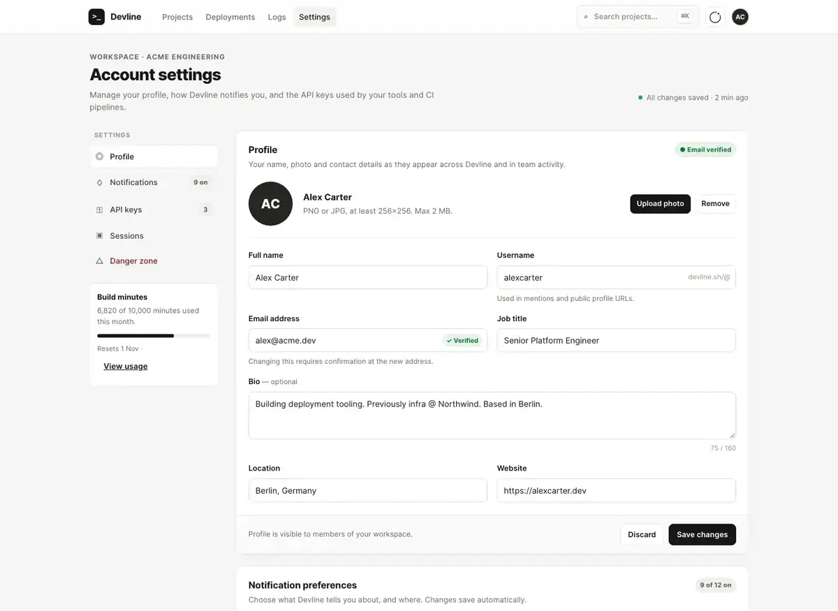This screenshot has width=838, height=611.
Task: Go to API keys settings section
Action: 154,209
